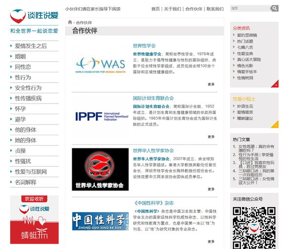Go to 首页 in top navigation
The width and height of the screenshot is (293, 249).
pos(155,9)
